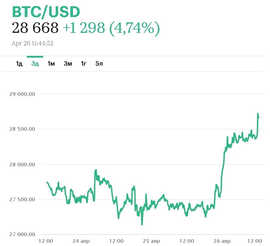Choose the 1г time range
Image resolution: width=270 pixels, height=246 pixels.
pyautogui.click(x=84, y=64)
